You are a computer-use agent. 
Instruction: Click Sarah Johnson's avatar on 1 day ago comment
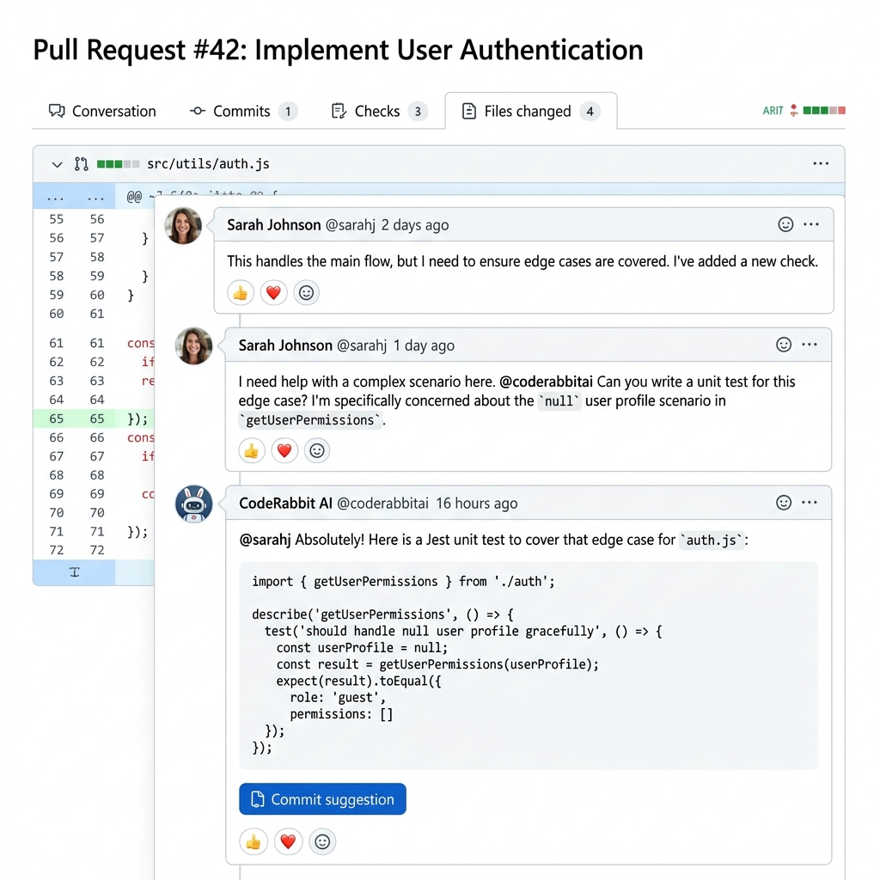click(193, 346)
